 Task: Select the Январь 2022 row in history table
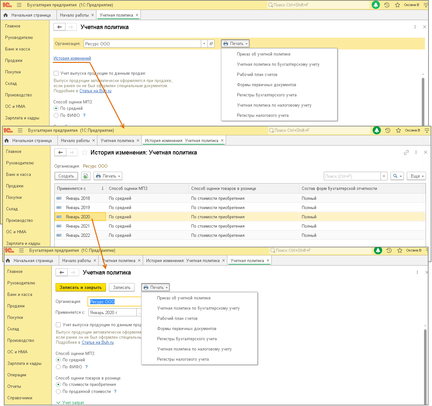tap(240, 236)
